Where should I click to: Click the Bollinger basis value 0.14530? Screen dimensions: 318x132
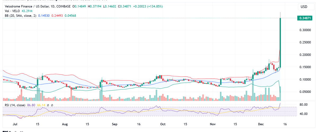coord(44,16)
